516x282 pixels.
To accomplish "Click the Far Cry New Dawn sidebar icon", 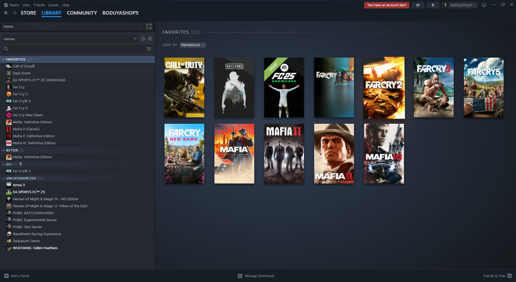I will (9, 115).
